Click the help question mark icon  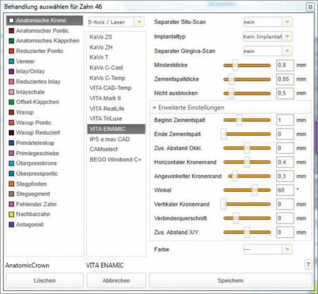(x=308, y=264)
